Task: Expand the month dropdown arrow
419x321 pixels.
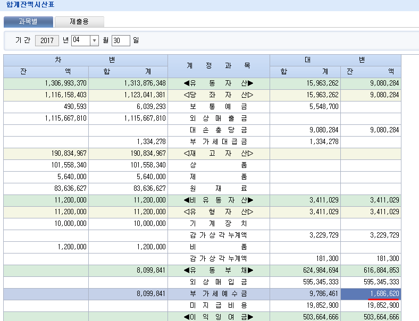Action: point(94,40)
